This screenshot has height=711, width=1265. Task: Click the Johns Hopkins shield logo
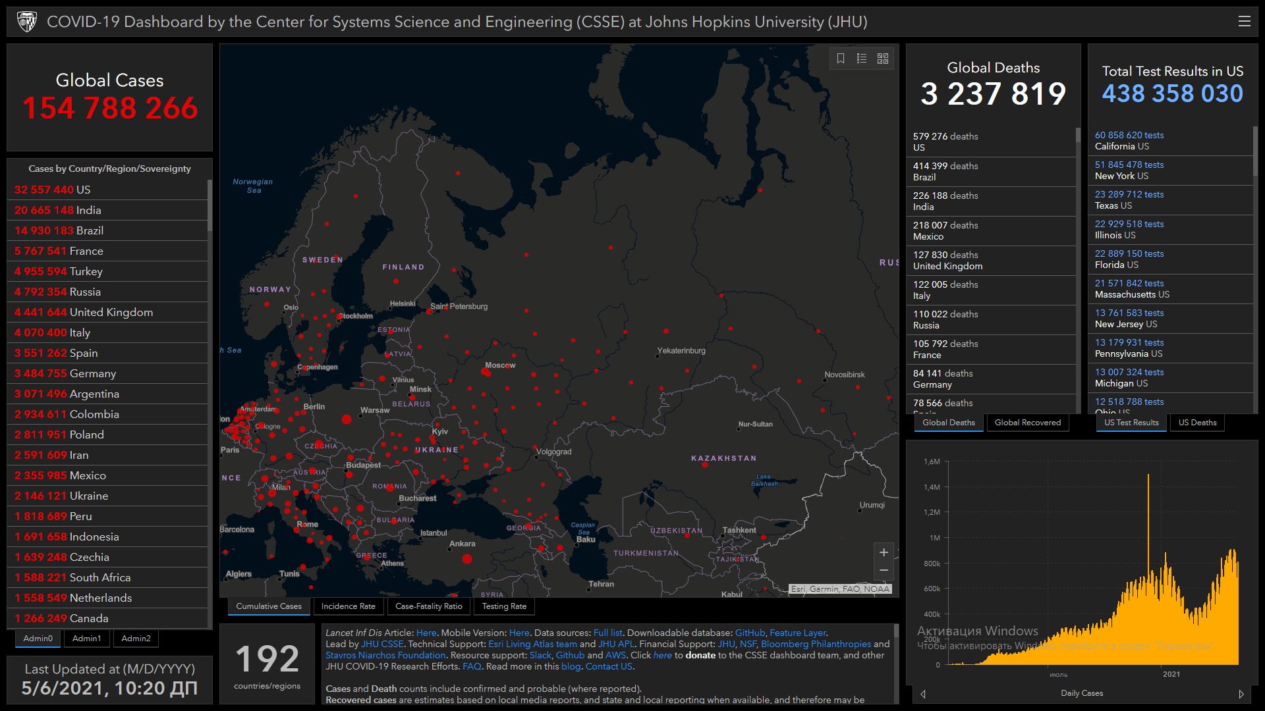26,22
